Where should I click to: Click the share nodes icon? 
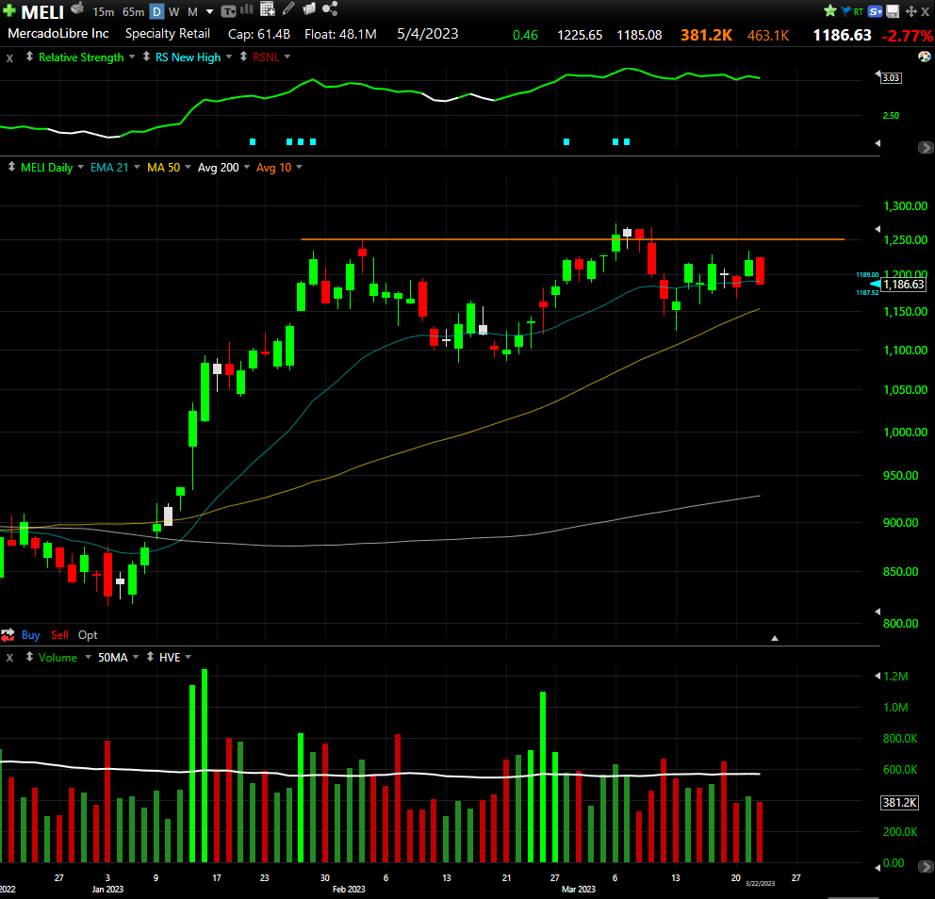(330, 8)
